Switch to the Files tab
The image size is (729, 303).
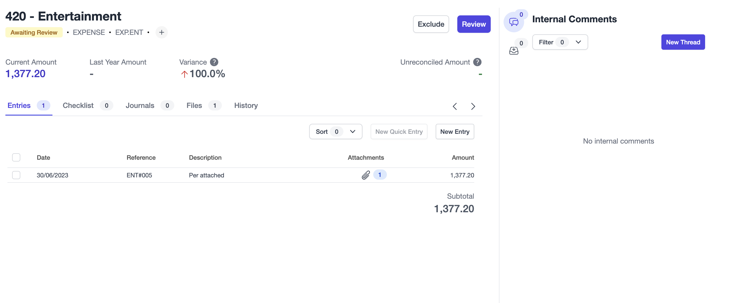[194, 105]
